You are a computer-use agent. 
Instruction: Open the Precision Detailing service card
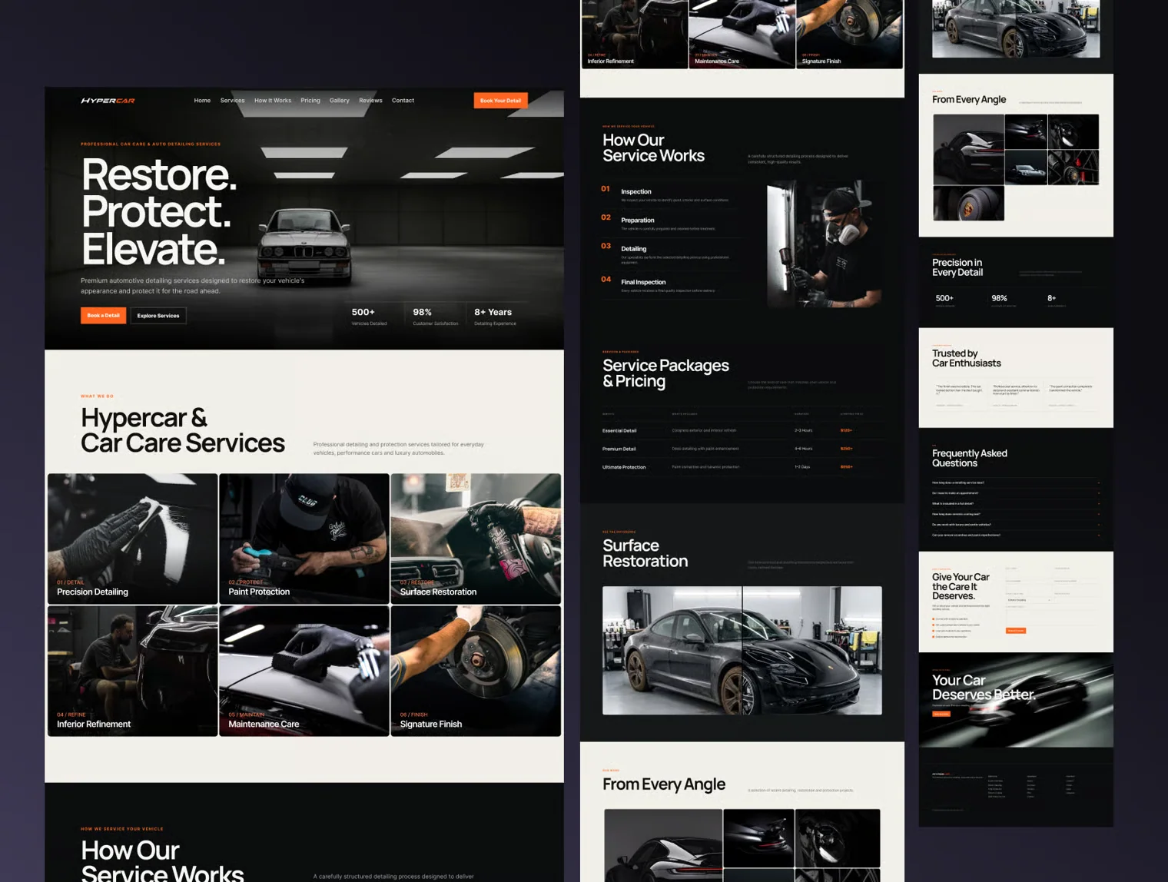coord(132,539)
